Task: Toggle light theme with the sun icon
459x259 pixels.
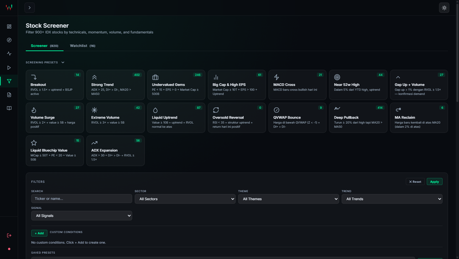Action: [444, 8]
